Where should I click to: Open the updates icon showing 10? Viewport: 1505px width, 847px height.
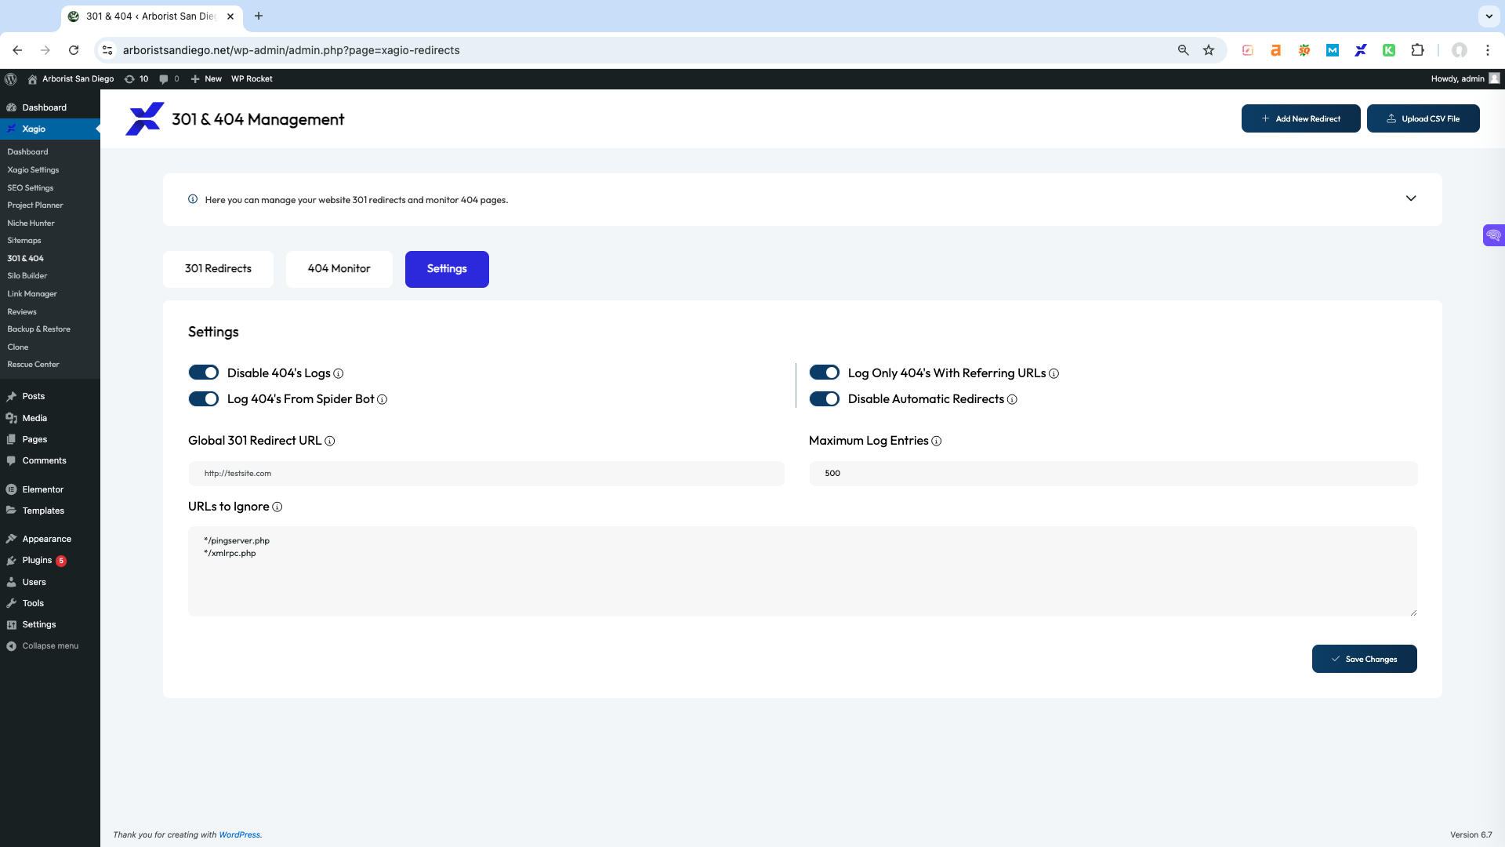pos(136,79)
